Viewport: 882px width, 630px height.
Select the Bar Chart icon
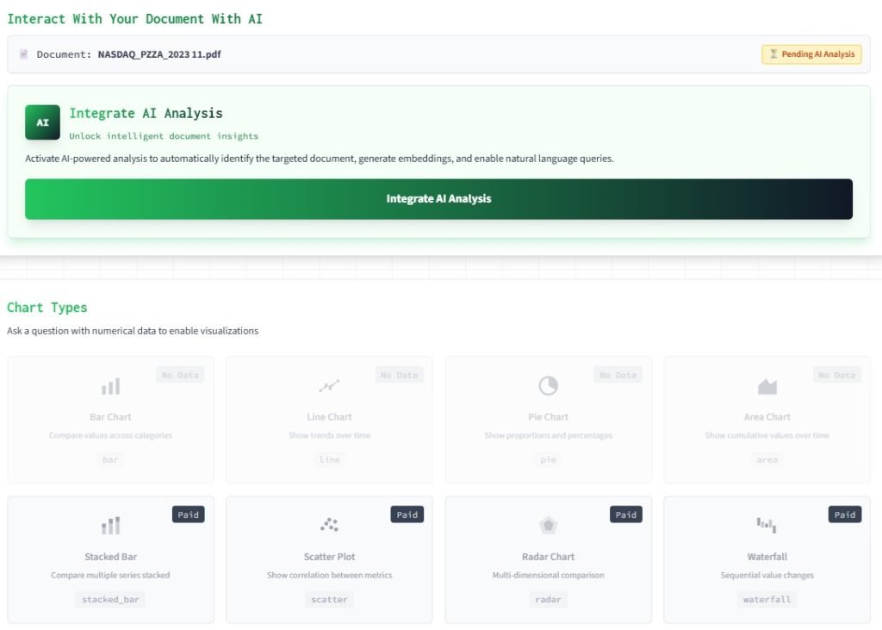[110, 386]
